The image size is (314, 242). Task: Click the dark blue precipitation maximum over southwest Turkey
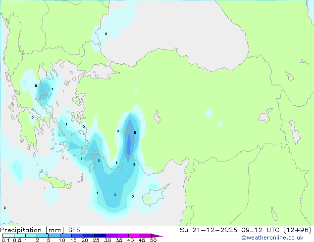[129, 145]
